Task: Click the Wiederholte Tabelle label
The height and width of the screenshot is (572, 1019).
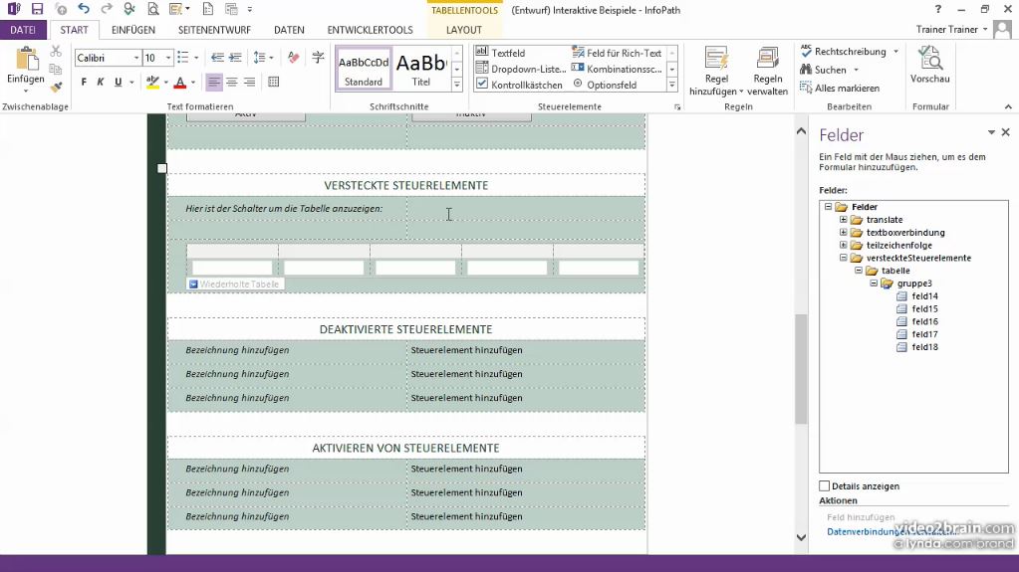Action: [x=235, y=284]
